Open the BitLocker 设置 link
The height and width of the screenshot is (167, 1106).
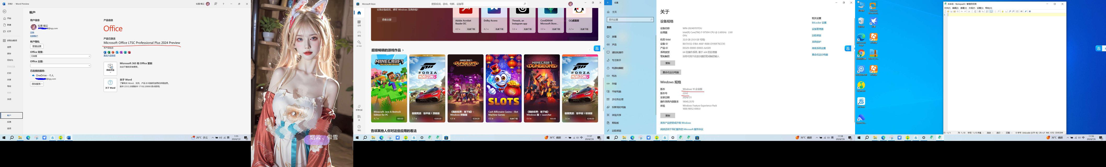(819, 23)
